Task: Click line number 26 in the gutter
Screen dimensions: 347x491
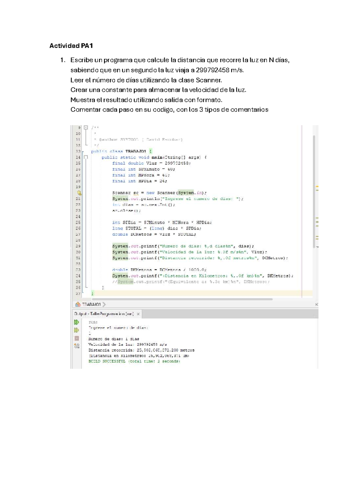Action: coord(78,228)
